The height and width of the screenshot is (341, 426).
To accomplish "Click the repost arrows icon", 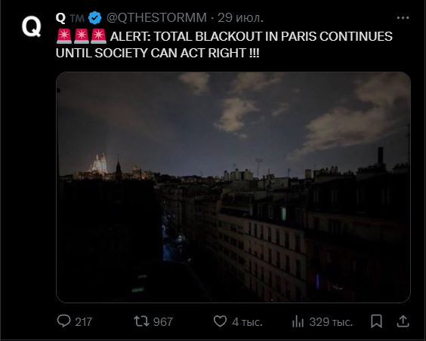I will click(x=141, y=321).
